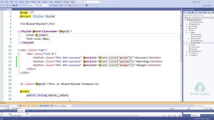Click the Solution Explorer Home icon
Image resolution: width=214 pixels, height=120 pixels.
(190, 12)
